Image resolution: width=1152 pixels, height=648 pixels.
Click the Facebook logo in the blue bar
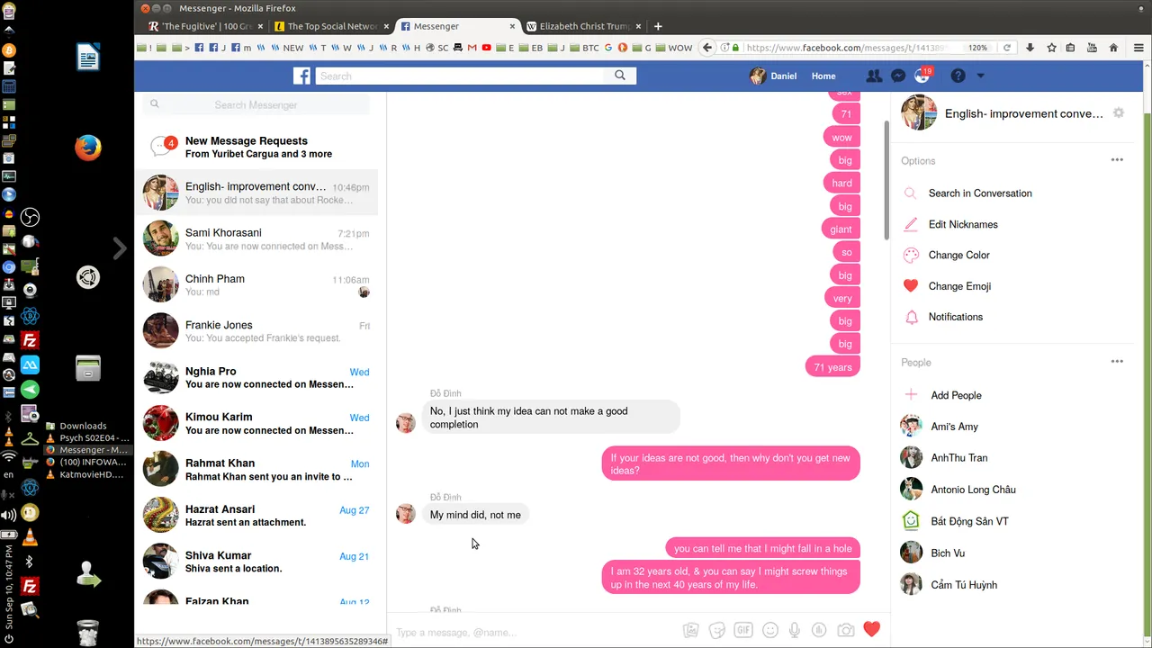click(301, 76)
